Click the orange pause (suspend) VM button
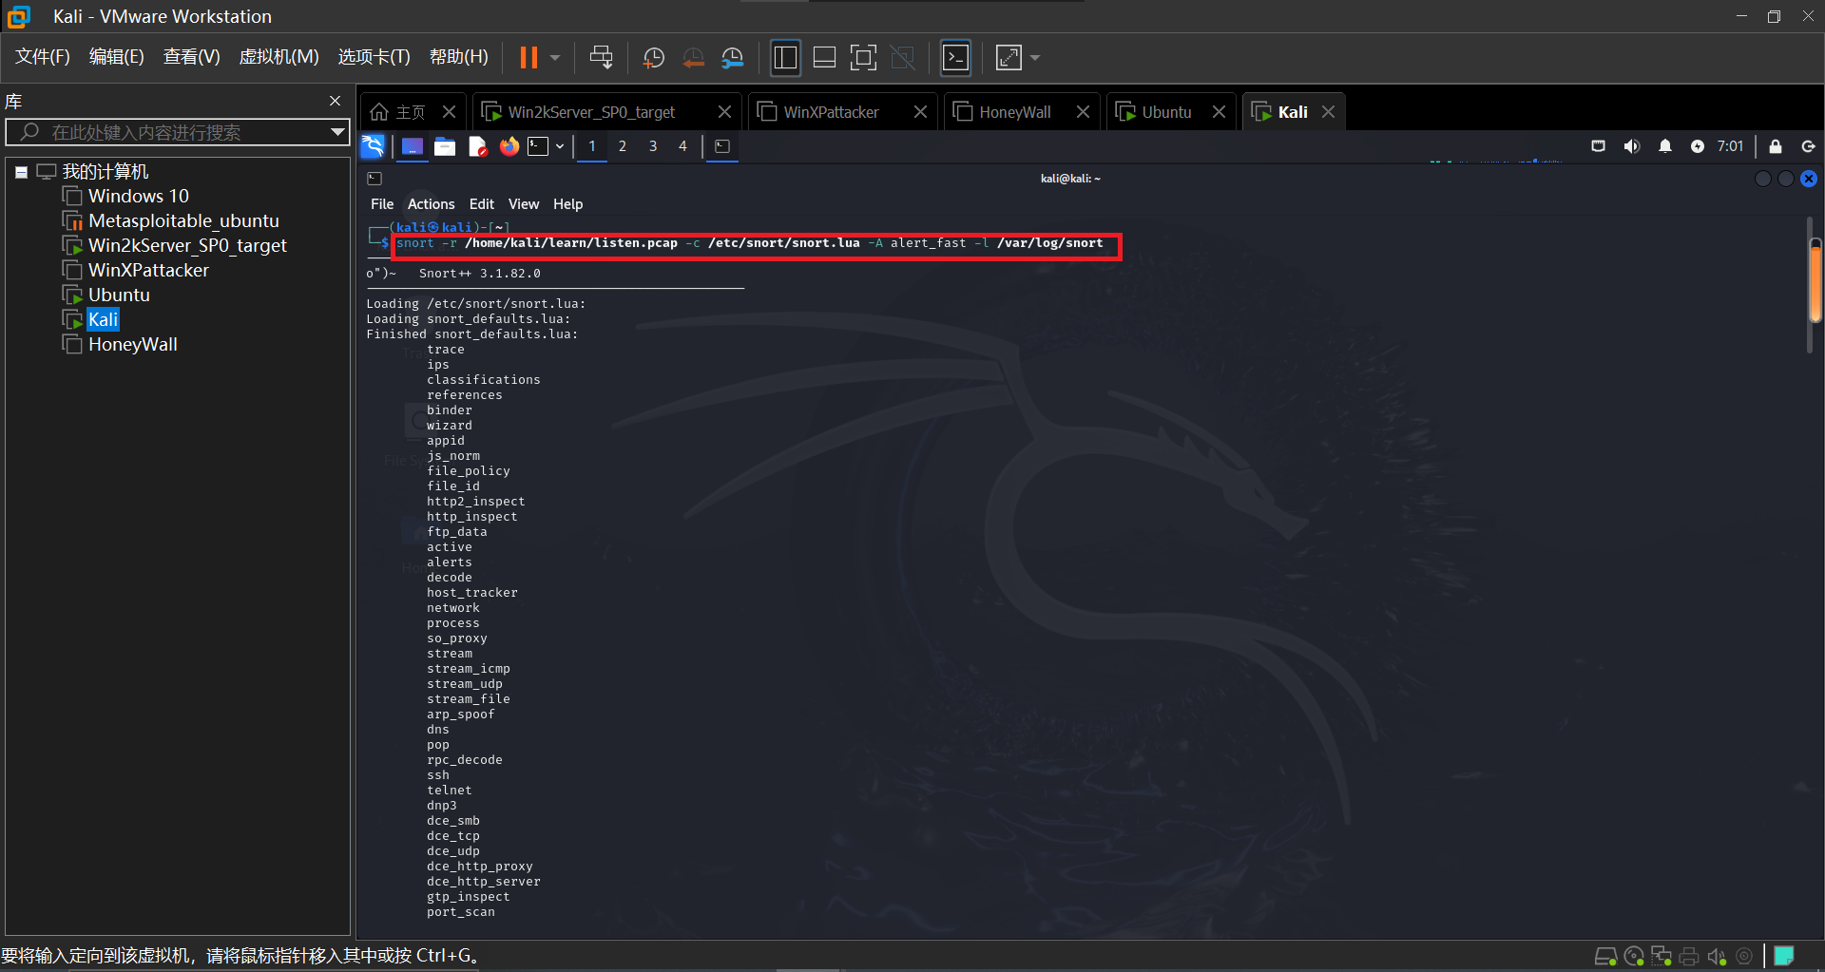The image size is (1825, 972). click(528, 58)
